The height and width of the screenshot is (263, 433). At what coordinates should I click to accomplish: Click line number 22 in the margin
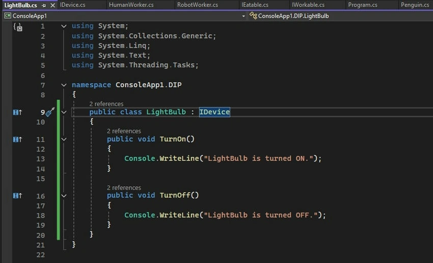[41, 255]
